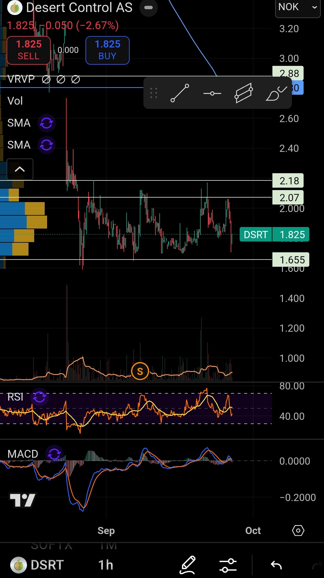Open chart settings hexagon icon
The height and width of the screenshot is (578, 324).
(298, 530)
